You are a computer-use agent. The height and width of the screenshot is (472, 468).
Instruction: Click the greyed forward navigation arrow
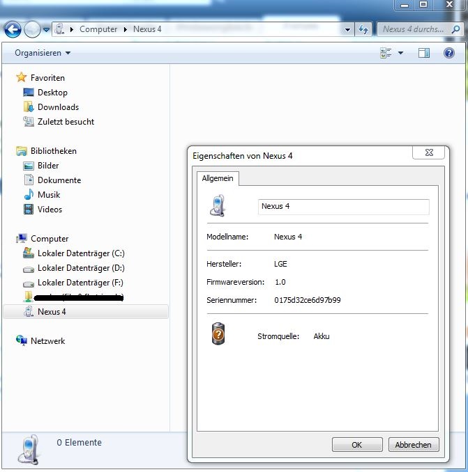[x=32, y=29]
